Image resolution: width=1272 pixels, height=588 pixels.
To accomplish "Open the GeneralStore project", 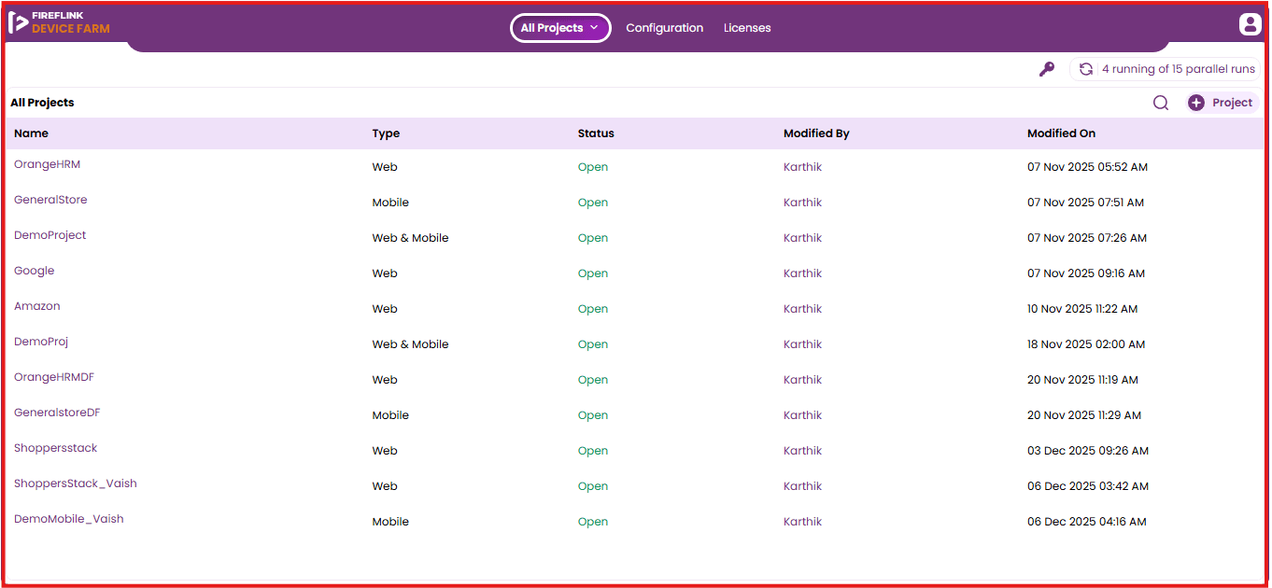I will (50, 200).
